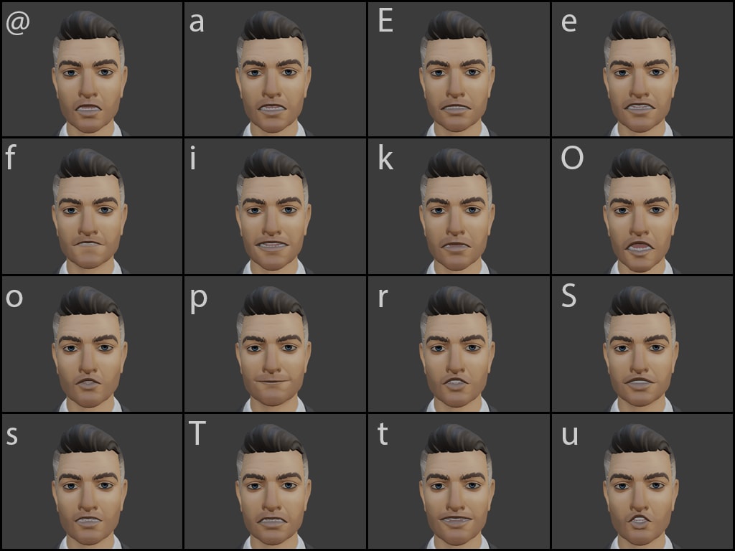Click the @ symbol label text

18,22
